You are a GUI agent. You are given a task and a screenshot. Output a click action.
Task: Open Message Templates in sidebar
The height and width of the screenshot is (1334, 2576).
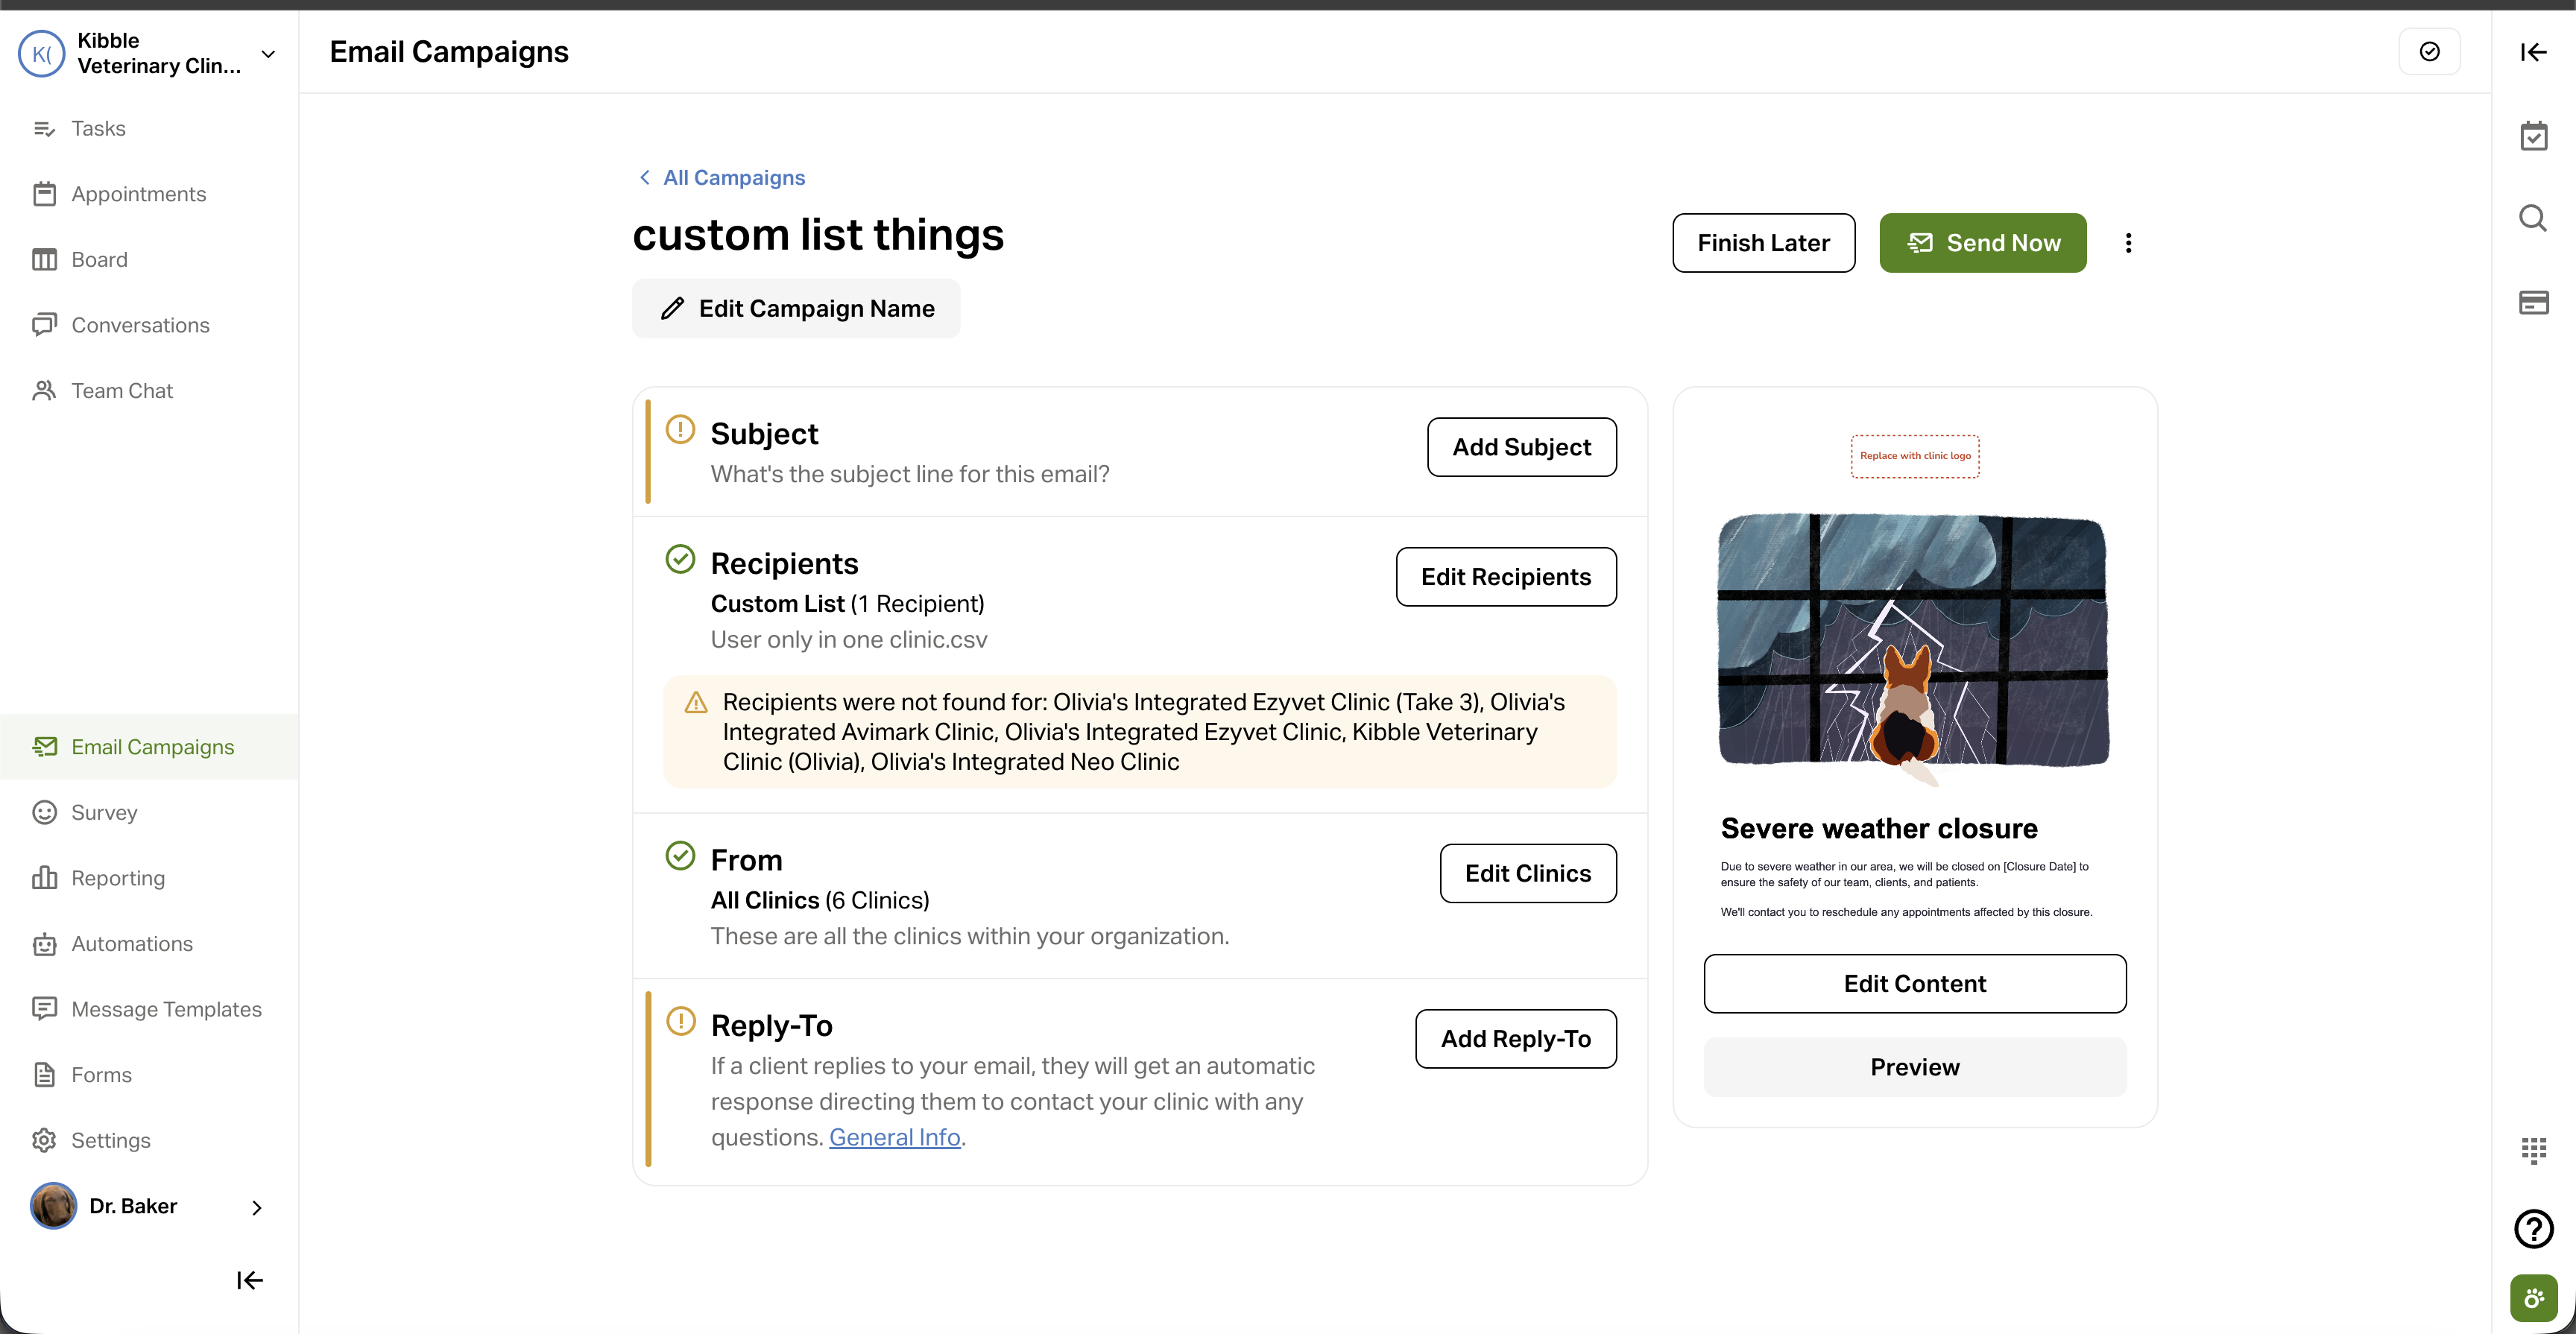(x=166, y=1009)
